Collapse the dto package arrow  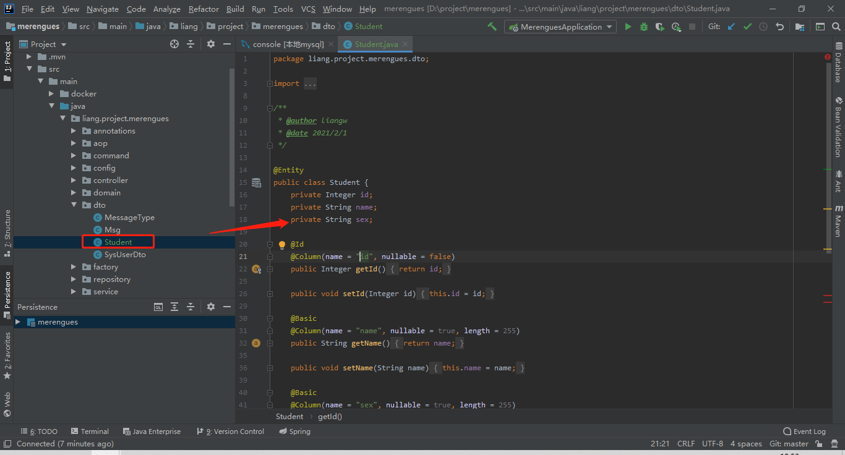74,205
